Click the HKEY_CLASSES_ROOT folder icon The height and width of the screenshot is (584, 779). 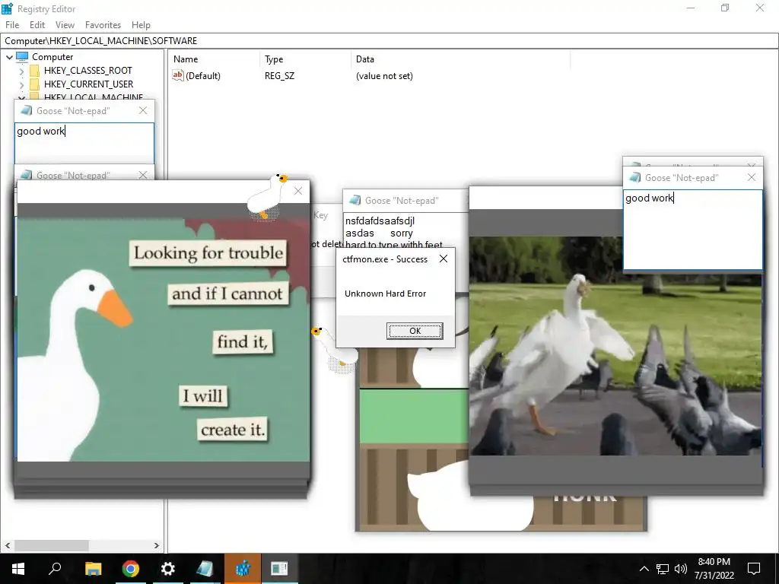(x=34, y=71)
